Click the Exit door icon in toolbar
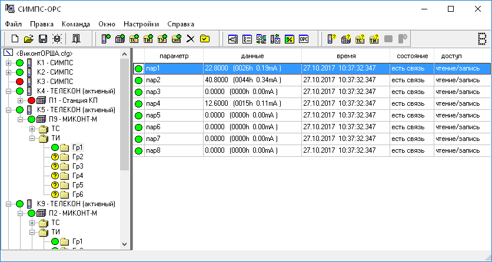The image size is (492, 262). (x=77, y=39)
